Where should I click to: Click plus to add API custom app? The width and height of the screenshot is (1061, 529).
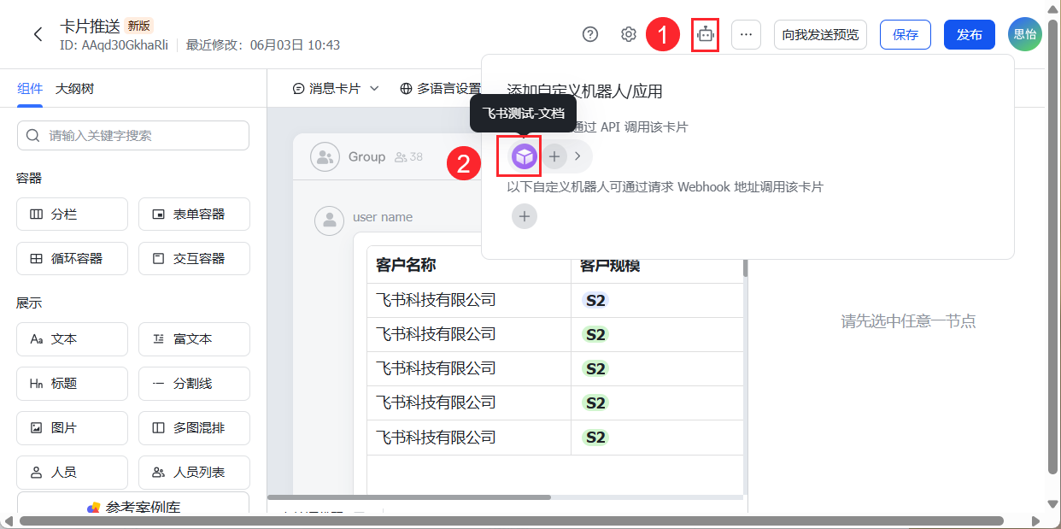[554, 156]
